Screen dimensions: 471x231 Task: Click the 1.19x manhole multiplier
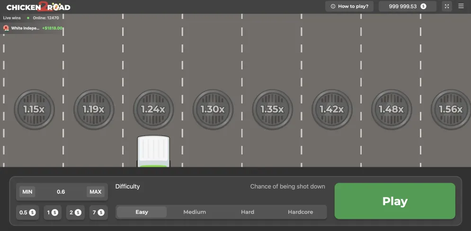pos(94,109)
